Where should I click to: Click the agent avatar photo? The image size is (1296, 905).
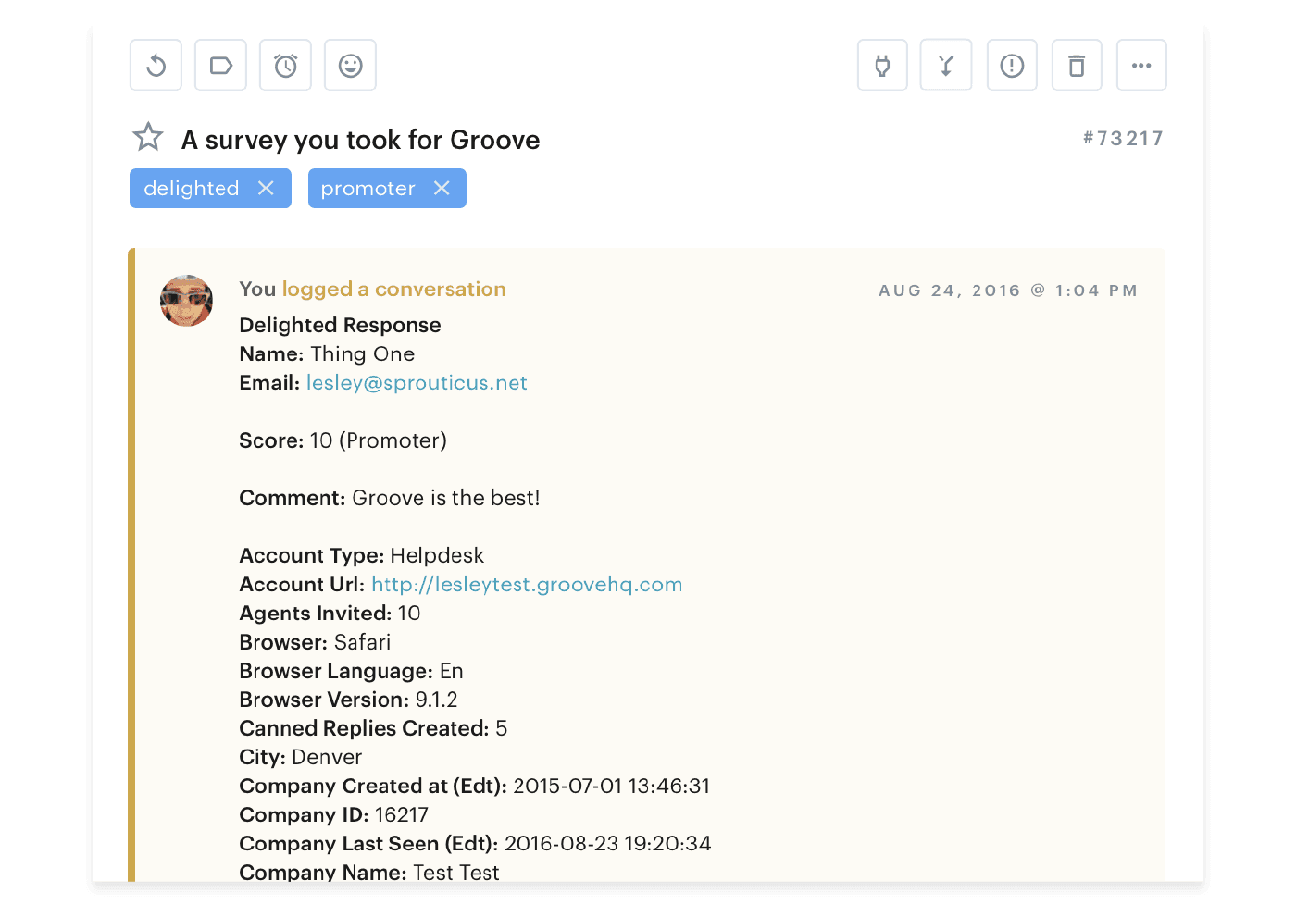point(186,301)
